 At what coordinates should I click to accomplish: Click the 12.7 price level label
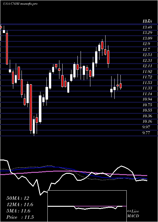pos(146,49)
